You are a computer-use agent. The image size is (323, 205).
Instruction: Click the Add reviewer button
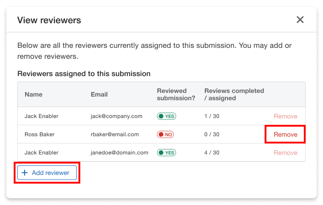pos(47,173)
